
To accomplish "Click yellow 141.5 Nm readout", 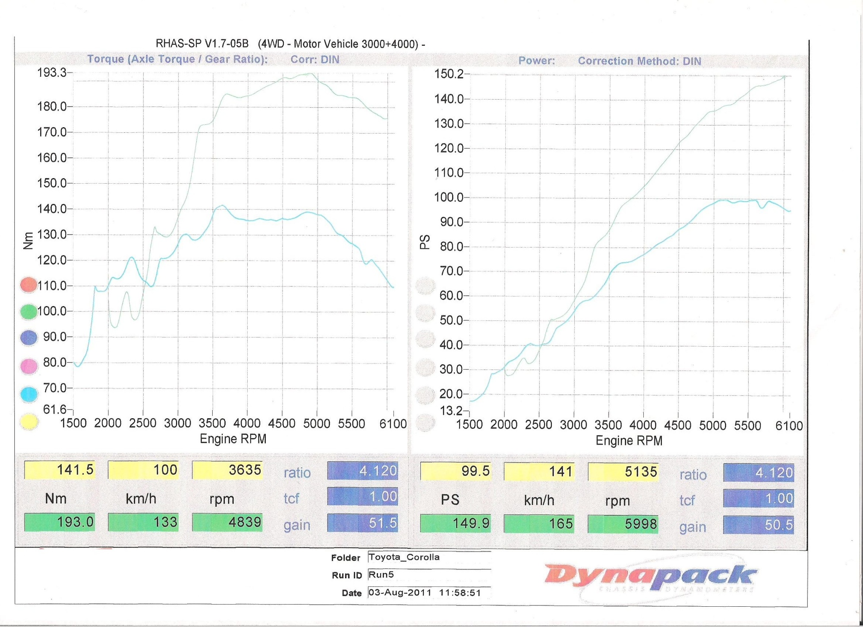I will [x=60, y=470].
